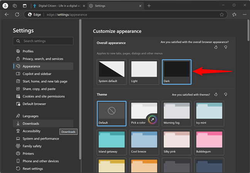Screen dimensions: 250x173
Task: Select Light overall appearance
Action: pos(144,72)
